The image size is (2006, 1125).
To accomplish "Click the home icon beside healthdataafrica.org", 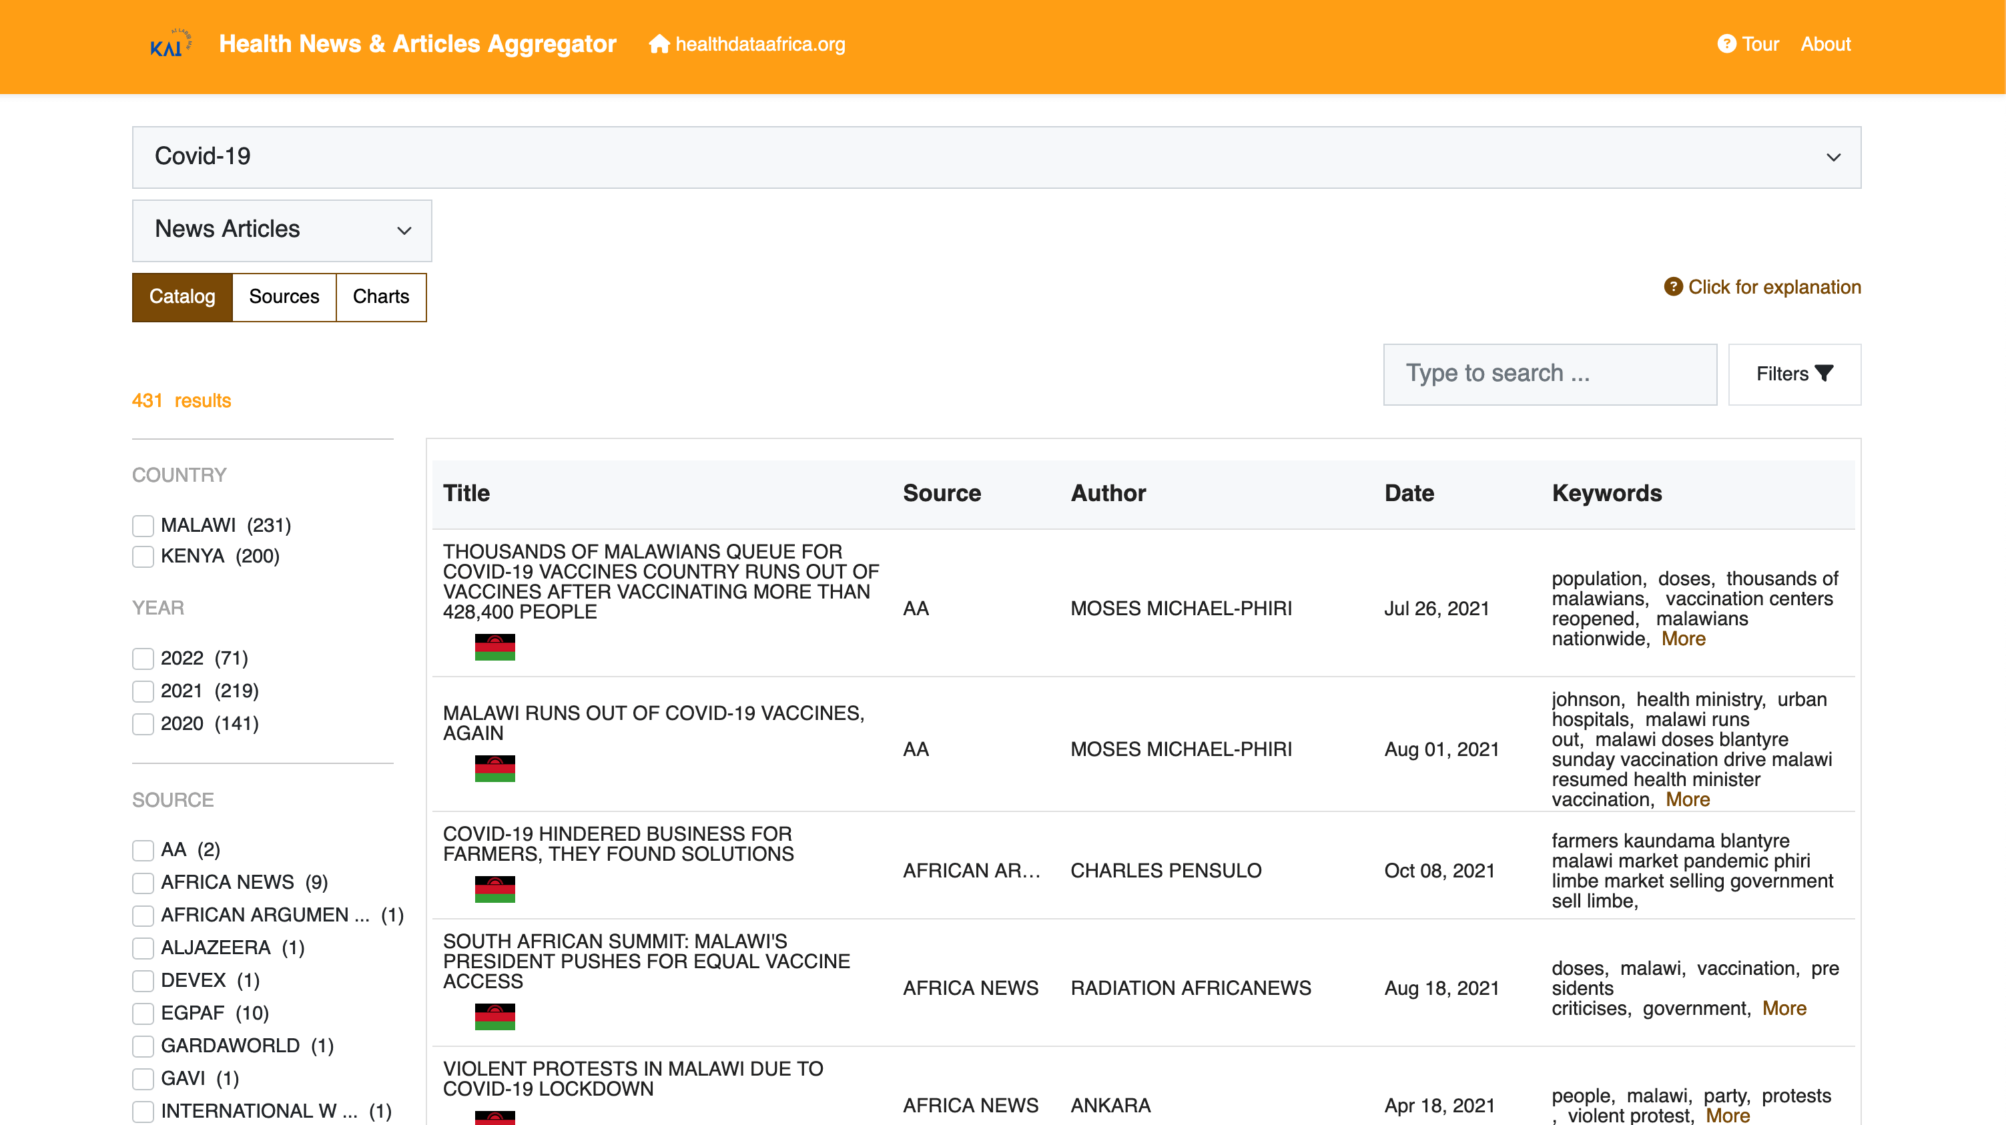I will point(659,43).
